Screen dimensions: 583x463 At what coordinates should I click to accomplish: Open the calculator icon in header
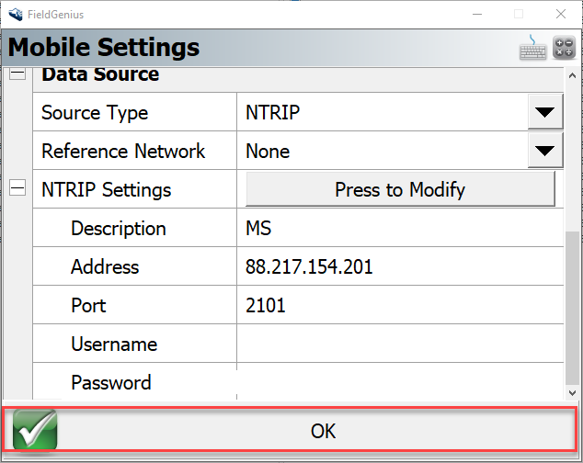pos(564,49)
